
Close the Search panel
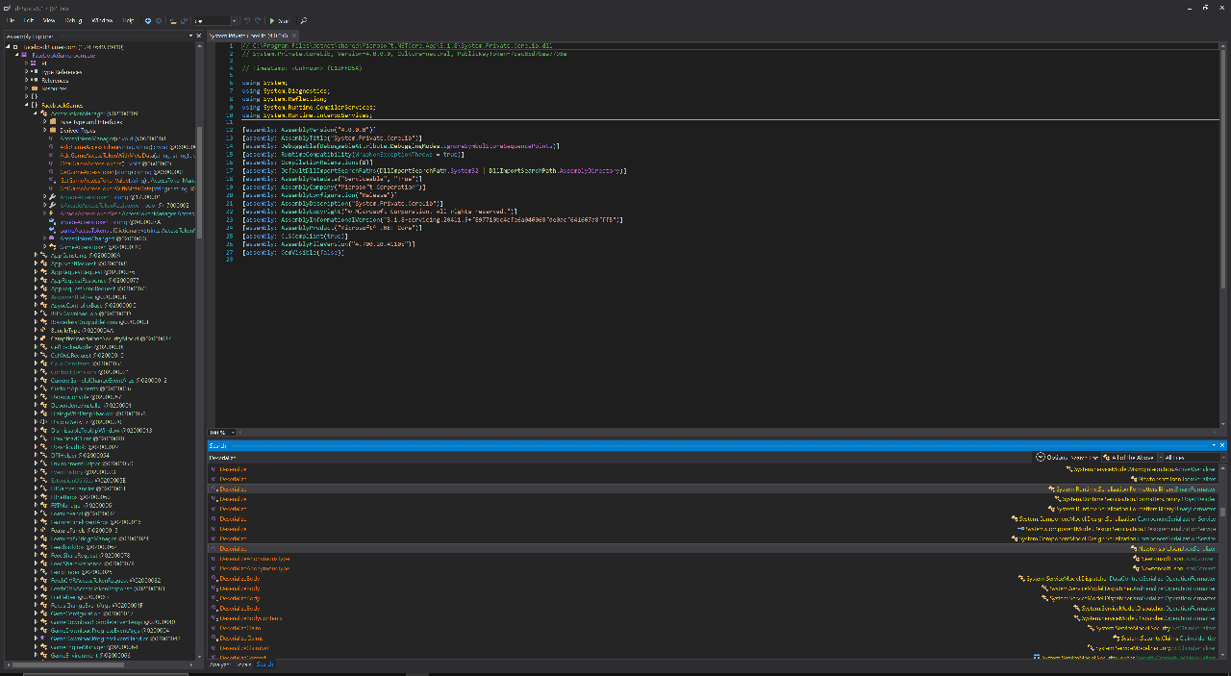pyautogui.click(x=1221, y=445)
